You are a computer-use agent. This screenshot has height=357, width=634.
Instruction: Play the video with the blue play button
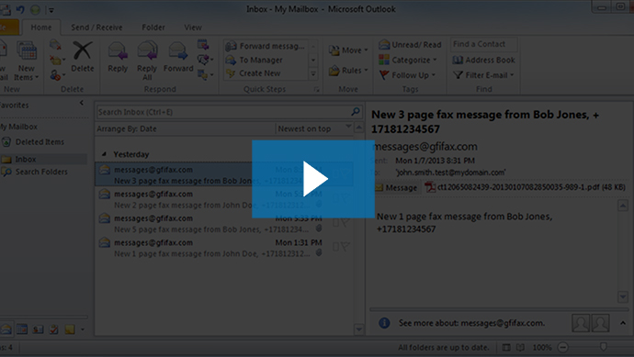[x=313, y=179]
